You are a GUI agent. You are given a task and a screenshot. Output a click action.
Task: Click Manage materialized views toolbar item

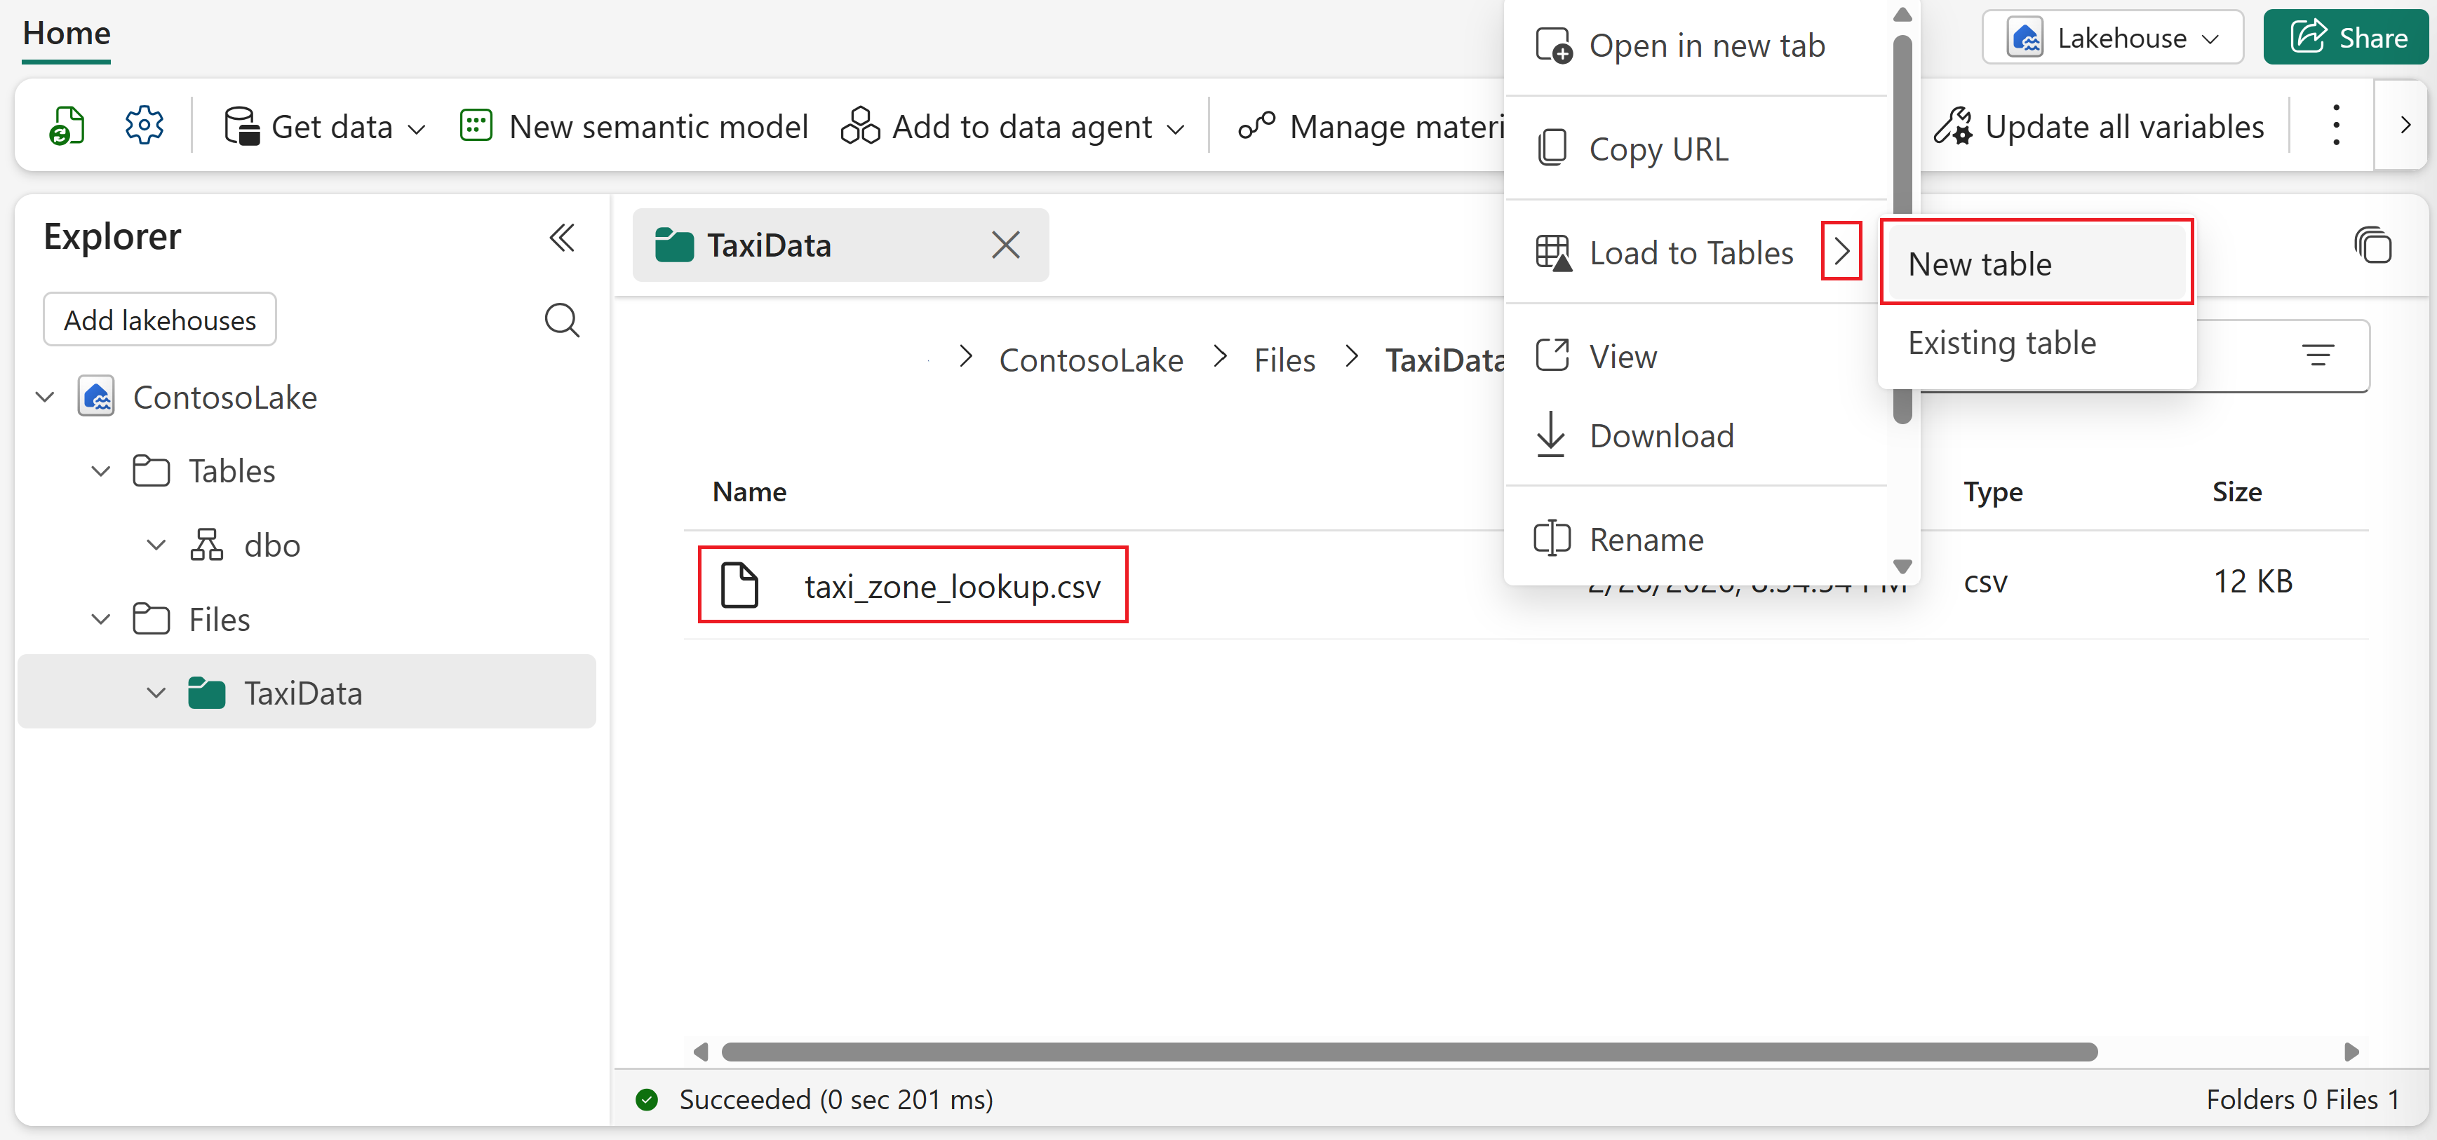1371,125
